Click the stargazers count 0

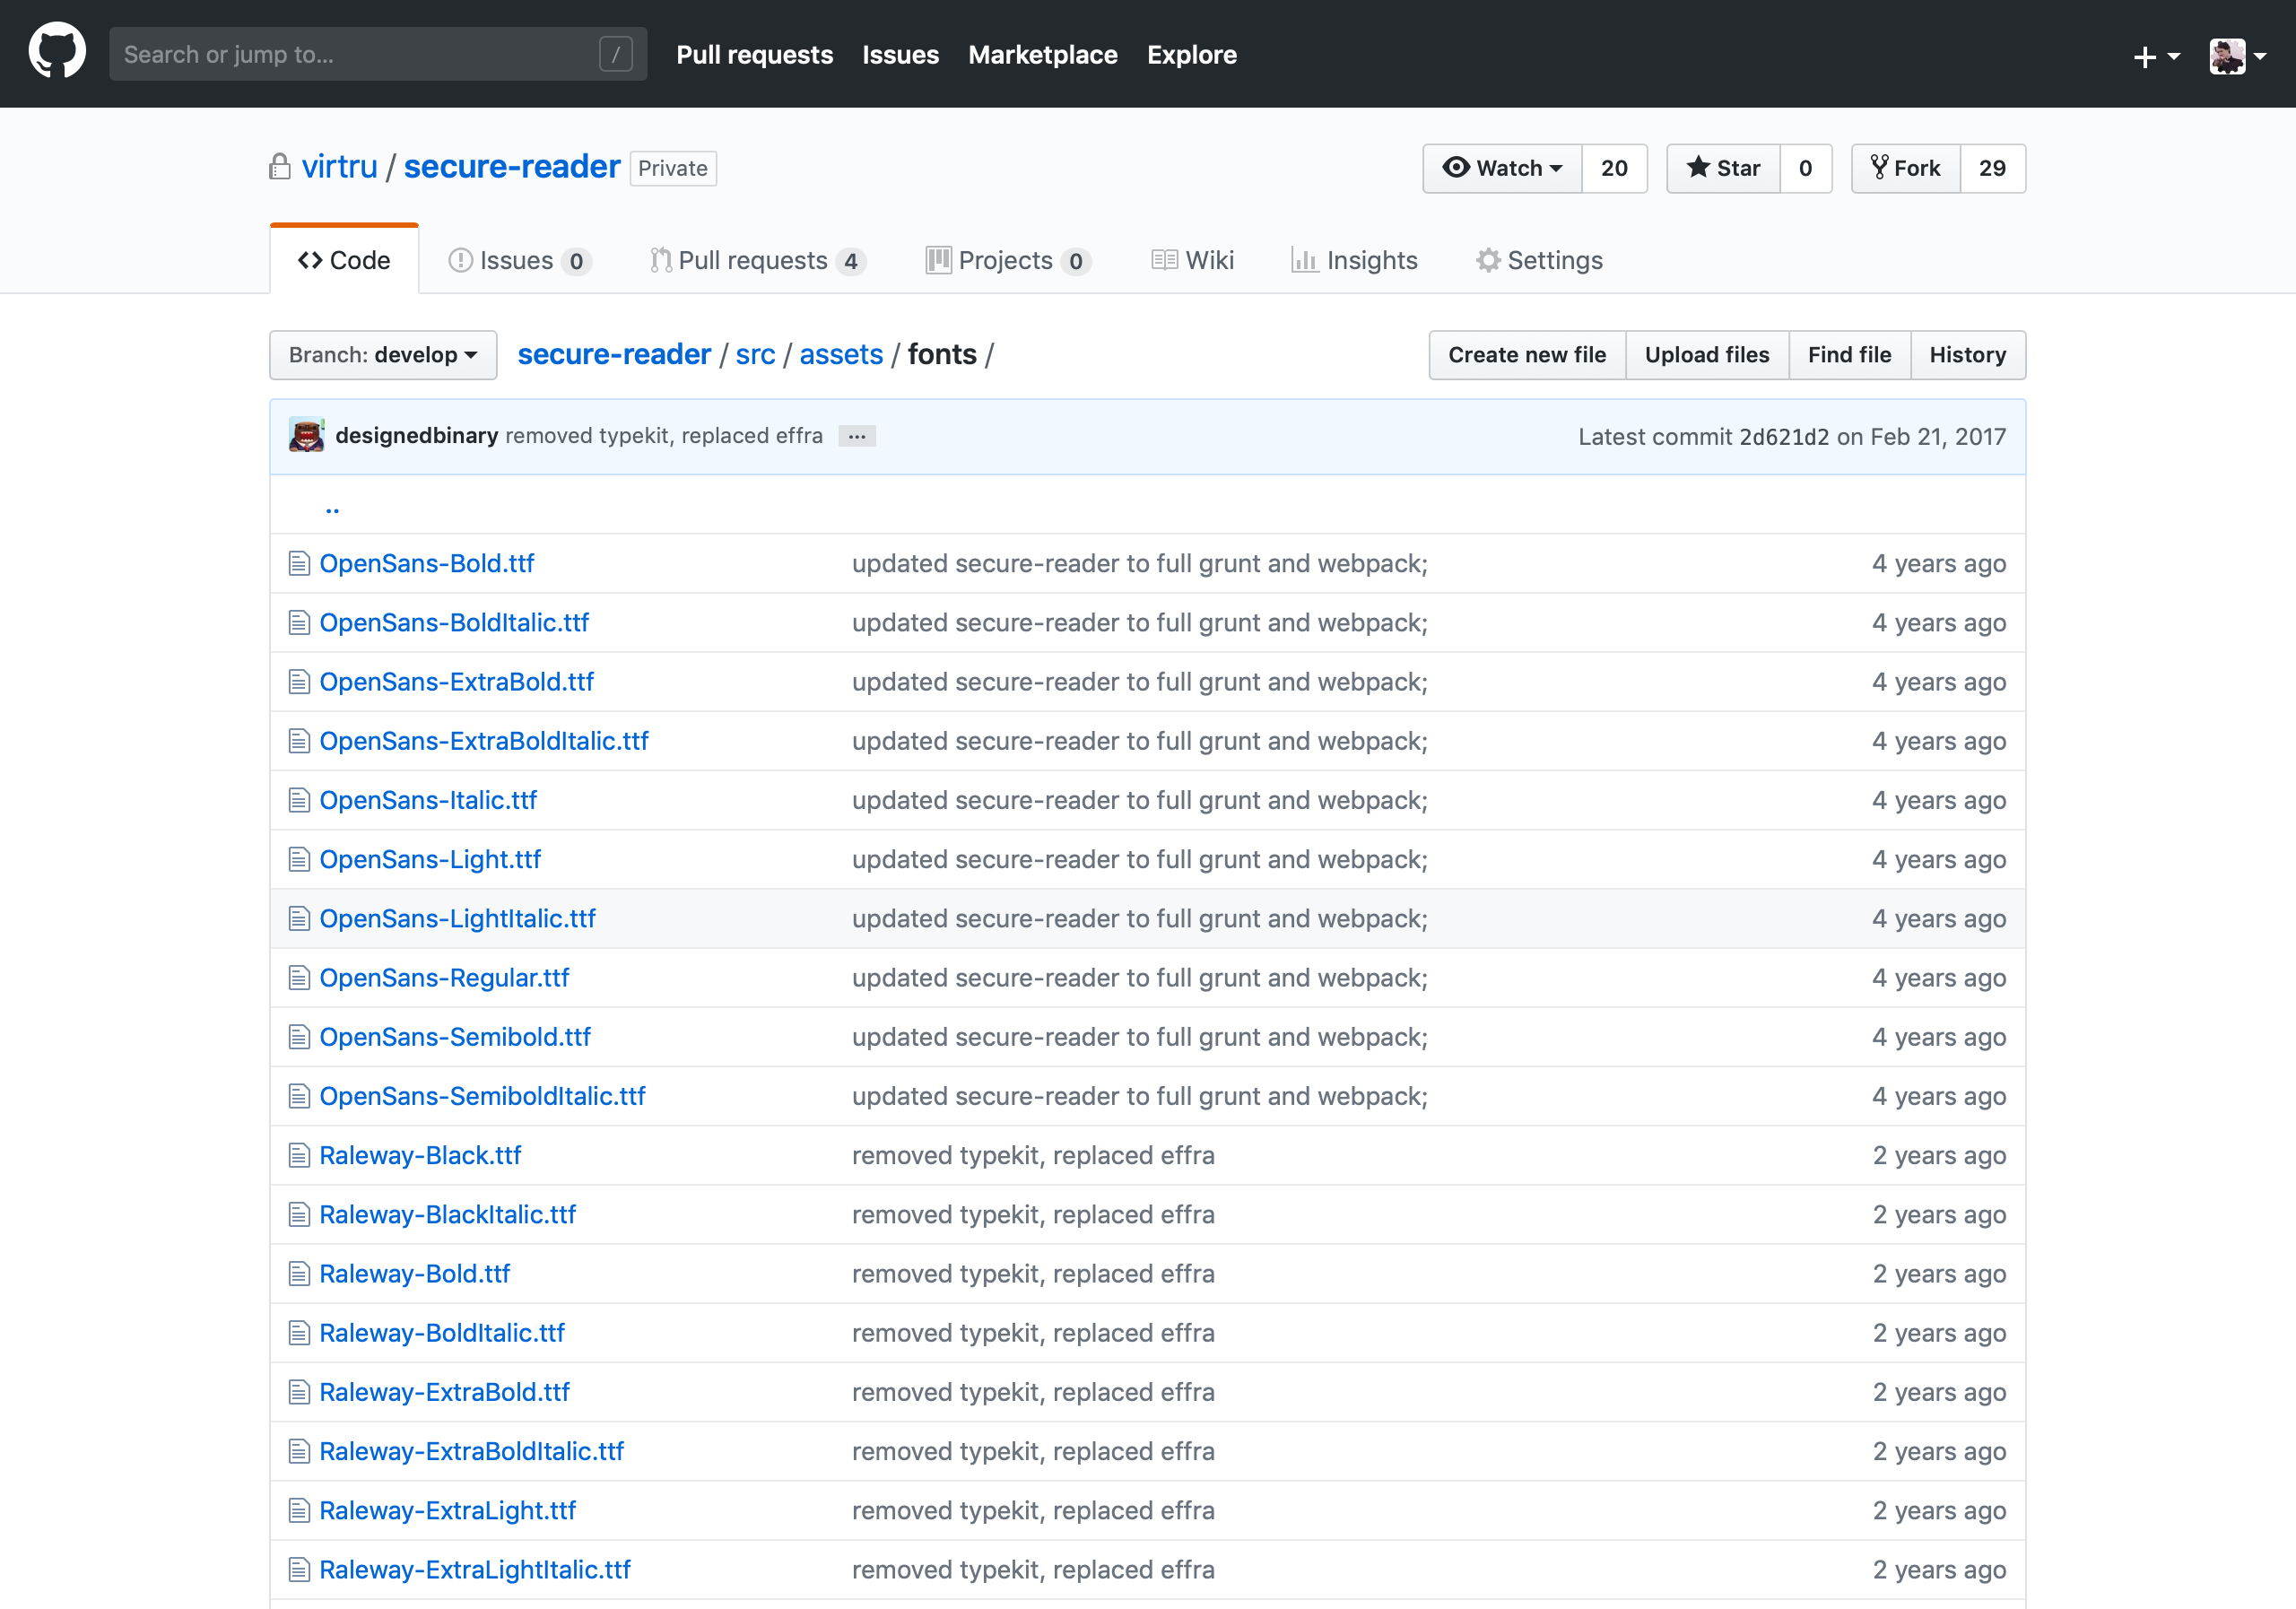tap(1805, 168)
